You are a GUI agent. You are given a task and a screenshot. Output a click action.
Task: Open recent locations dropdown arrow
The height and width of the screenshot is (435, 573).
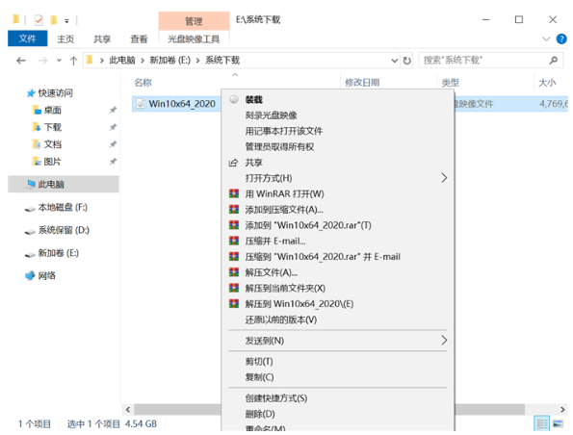tap(59, 61)
